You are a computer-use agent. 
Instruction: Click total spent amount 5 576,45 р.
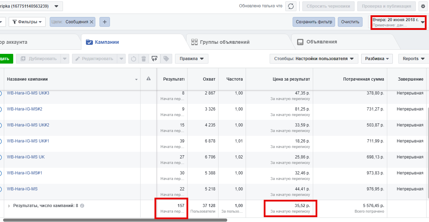(x=373, y=206)
